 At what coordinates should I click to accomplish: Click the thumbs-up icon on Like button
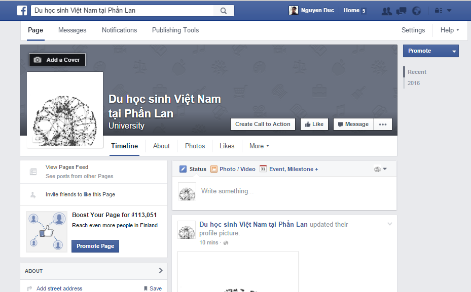point(308,124)
